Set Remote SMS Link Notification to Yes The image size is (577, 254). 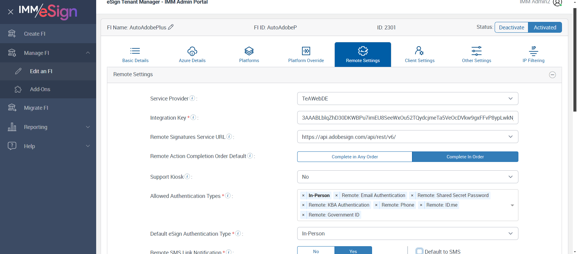tap(353, 251)
